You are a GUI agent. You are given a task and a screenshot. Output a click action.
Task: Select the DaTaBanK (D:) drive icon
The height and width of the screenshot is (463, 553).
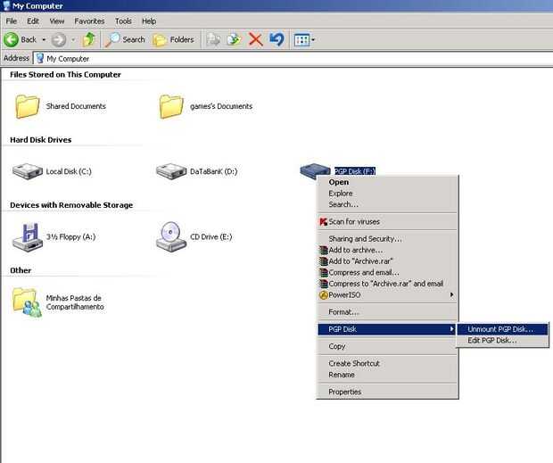coord(171,171)
